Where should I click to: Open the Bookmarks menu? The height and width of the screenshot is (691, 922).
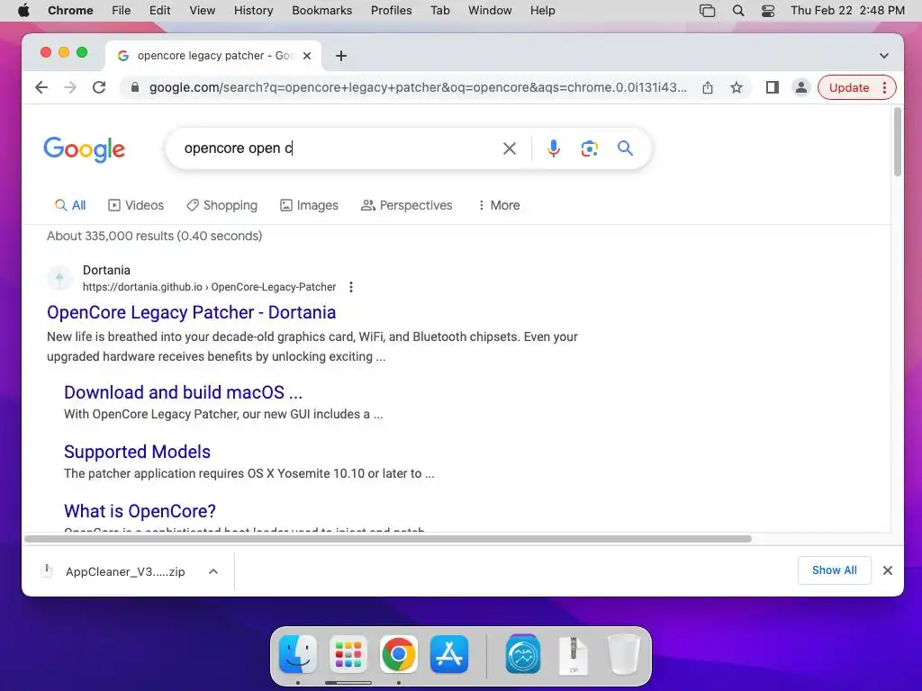point(321,11)
